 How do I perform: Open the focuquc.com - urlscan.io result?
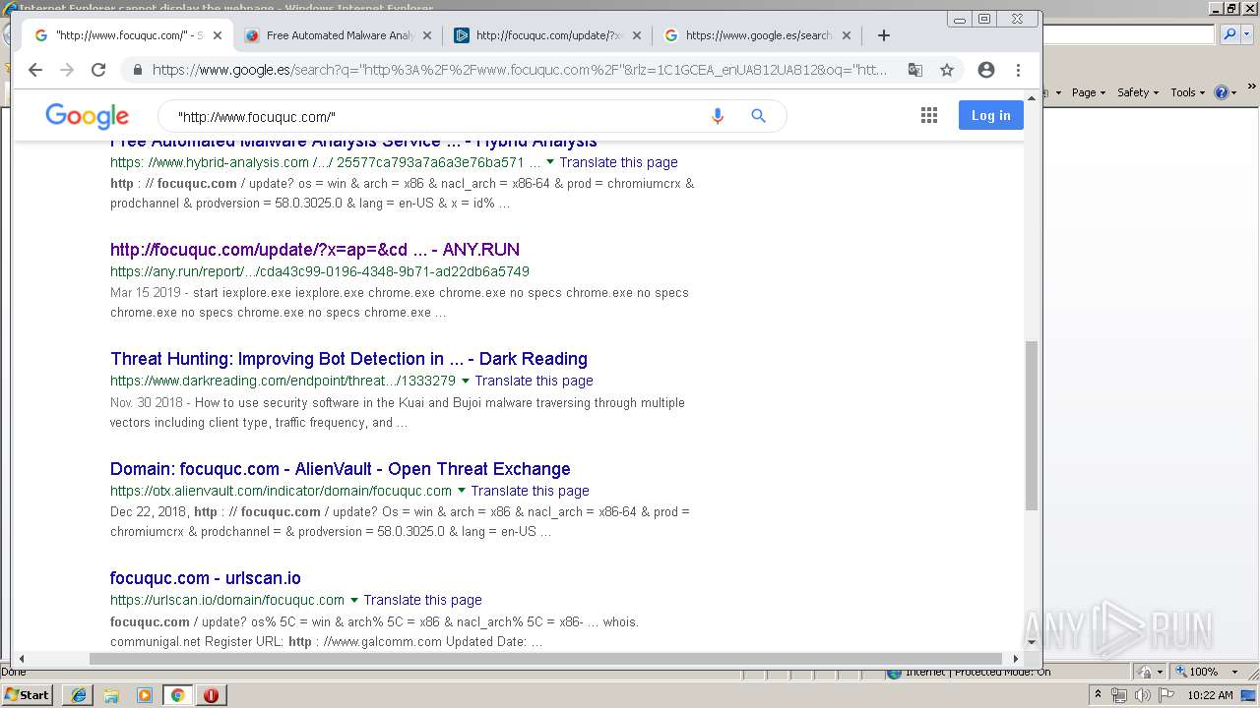[206, 578]
